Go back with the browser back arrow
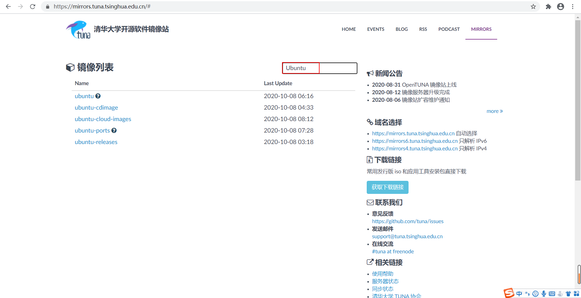 coord(8,6)
